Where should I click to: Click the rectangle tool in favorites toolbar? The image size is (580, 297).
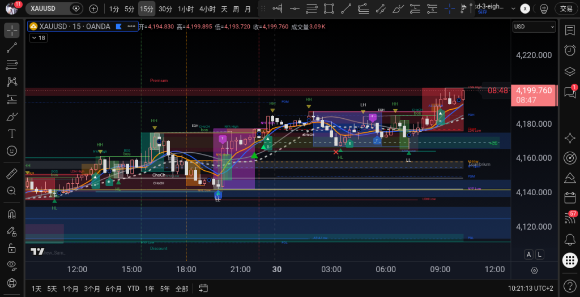(x=329, y=8)
